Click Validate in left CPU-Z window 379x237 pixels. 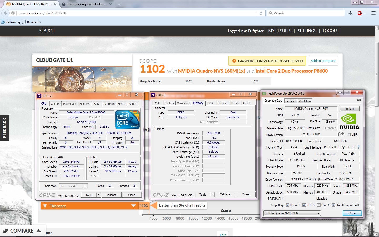click(x=111, y=195)
